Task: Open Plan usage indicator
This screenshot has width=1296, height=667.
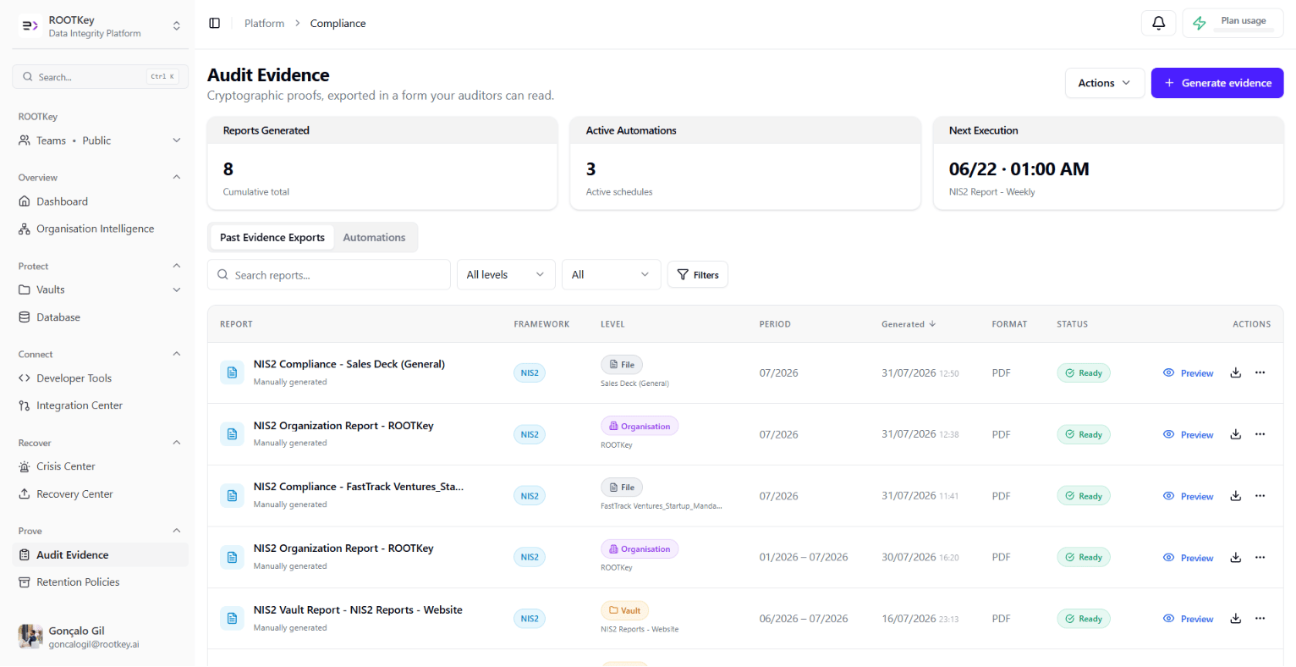Action: 1233,23
